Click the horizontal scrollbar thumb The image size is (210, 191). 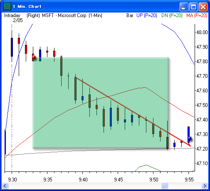point(164,186)
